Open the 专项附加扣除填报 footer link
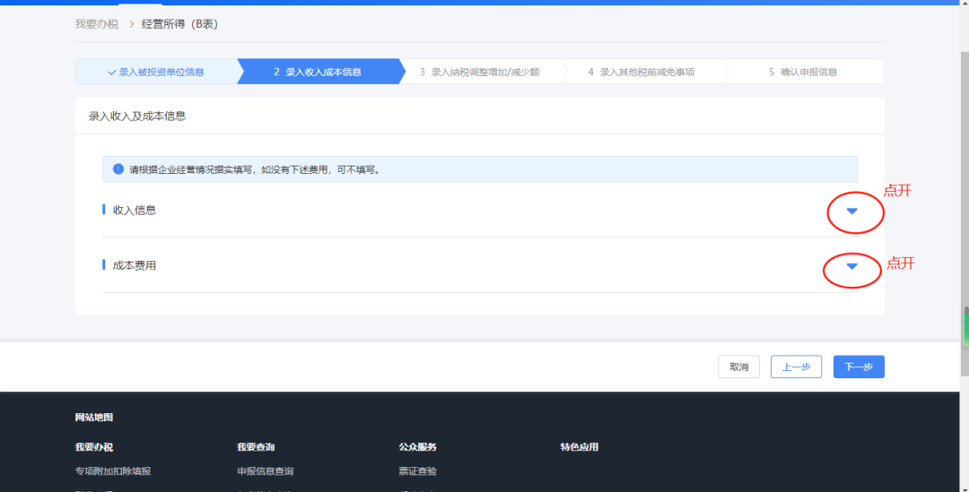969x492 pixels. [112, 471]
